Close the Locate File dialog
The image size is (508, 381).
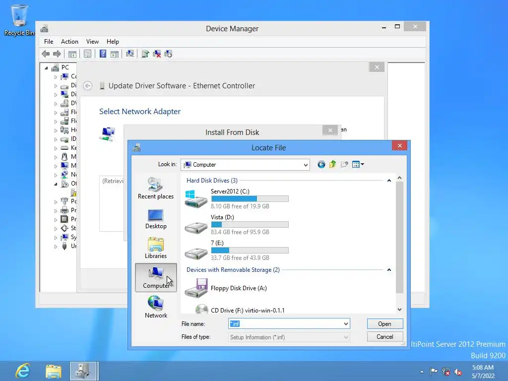coord(399,146)
